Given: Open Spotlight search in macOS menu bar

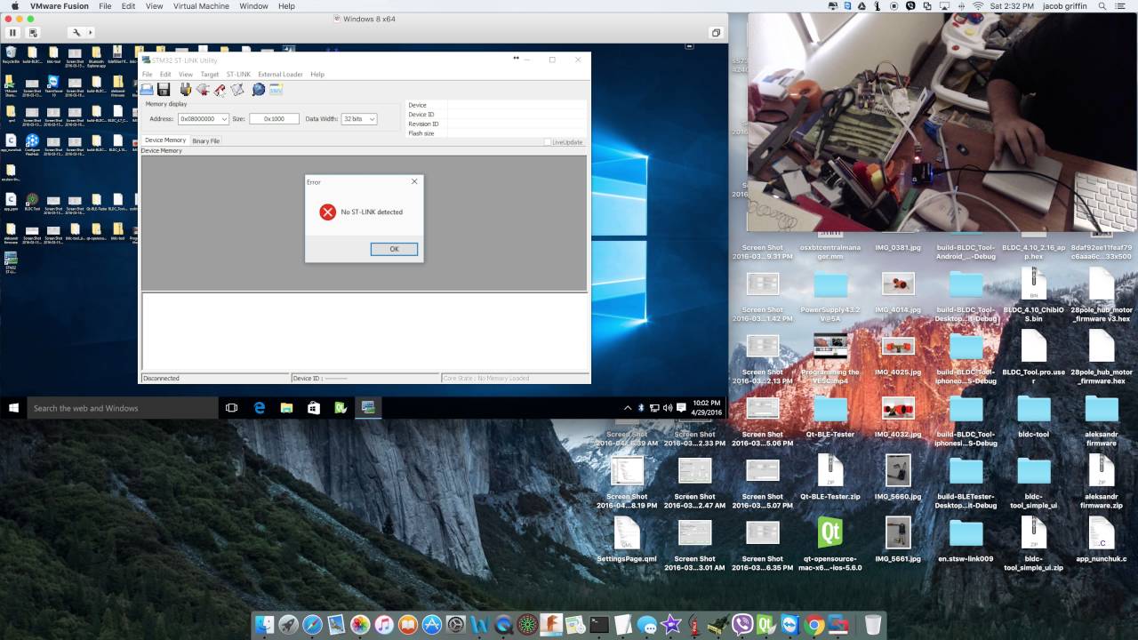Looking at the screenshot, I should coord(1102,6).
